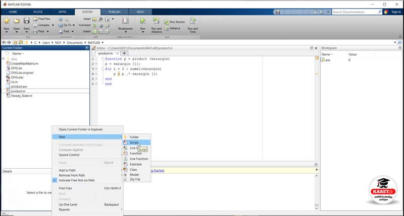Image resolution: width=404 pixels, height=216 pixels.
Task: Click the Open folder icon in toolstrip
Action: point(17,21)
